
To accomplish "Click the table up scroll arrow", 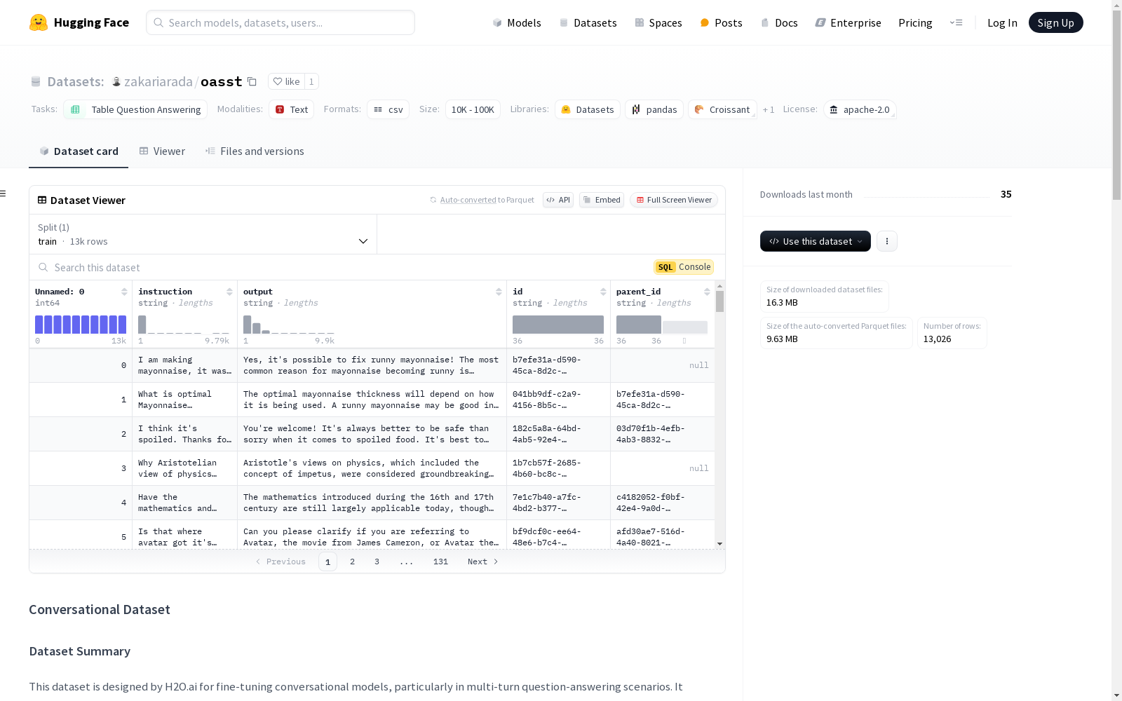I will 719,286.
